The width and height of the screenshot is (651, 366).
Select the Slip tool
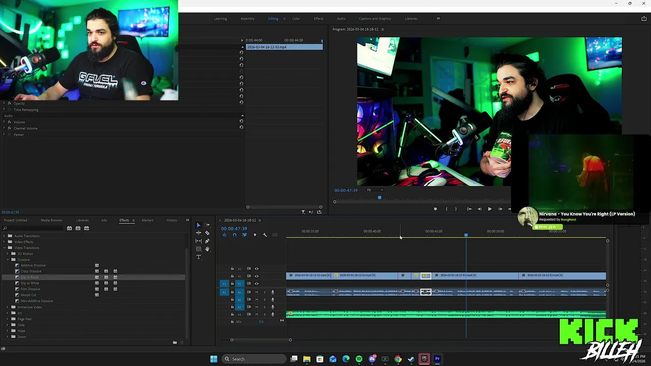[198, 241]
